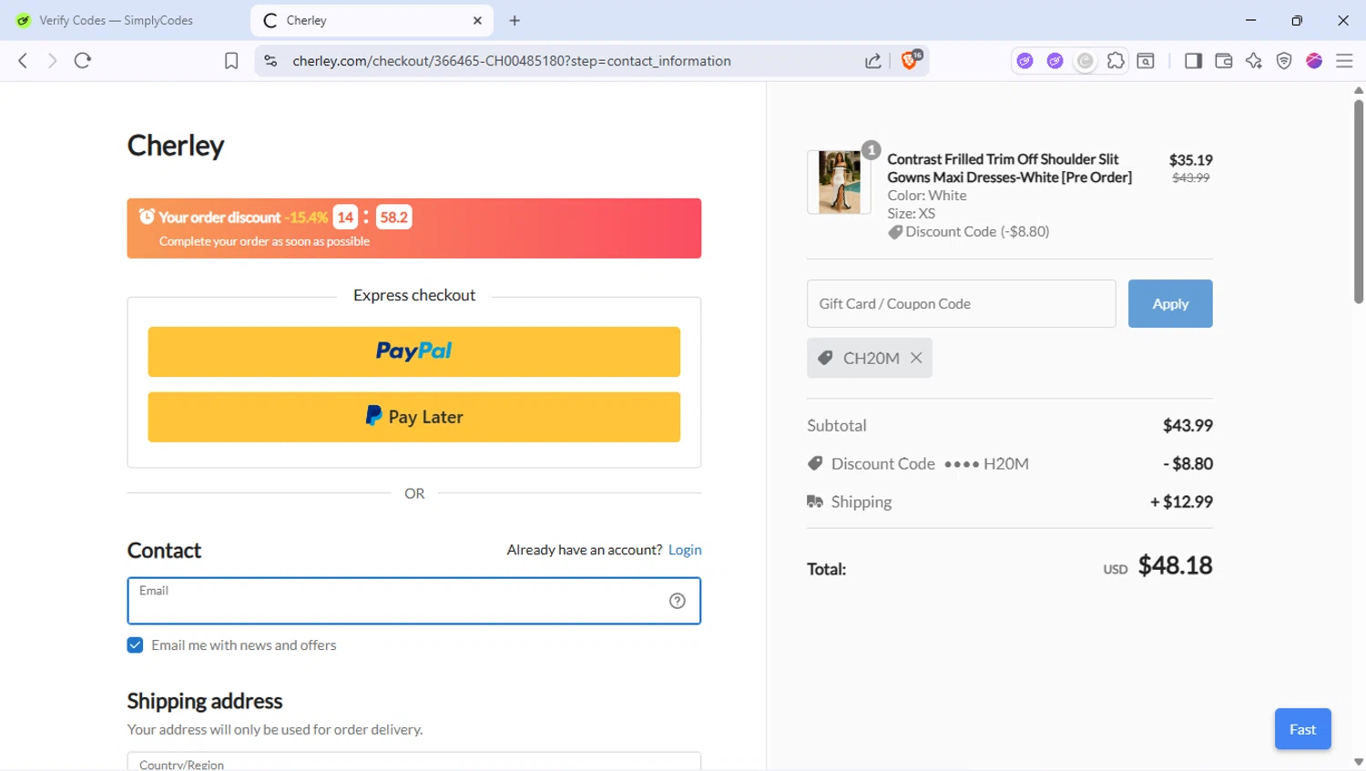Click the profile avatar icon in toolbar
Viewport: 1366px width, 771px height.
[x=1314, y=61]
